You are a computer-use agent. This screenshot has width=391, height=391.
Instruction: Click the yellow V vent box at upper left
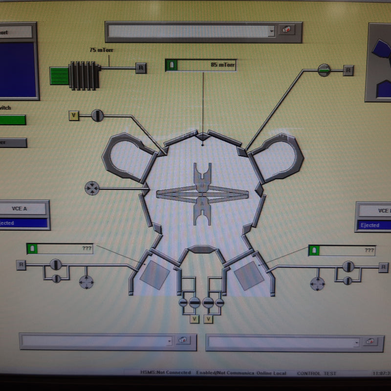pos(74,115)
